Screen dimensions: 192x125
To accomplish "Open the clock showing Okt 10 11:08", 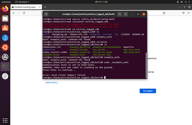I will [101, 2].
